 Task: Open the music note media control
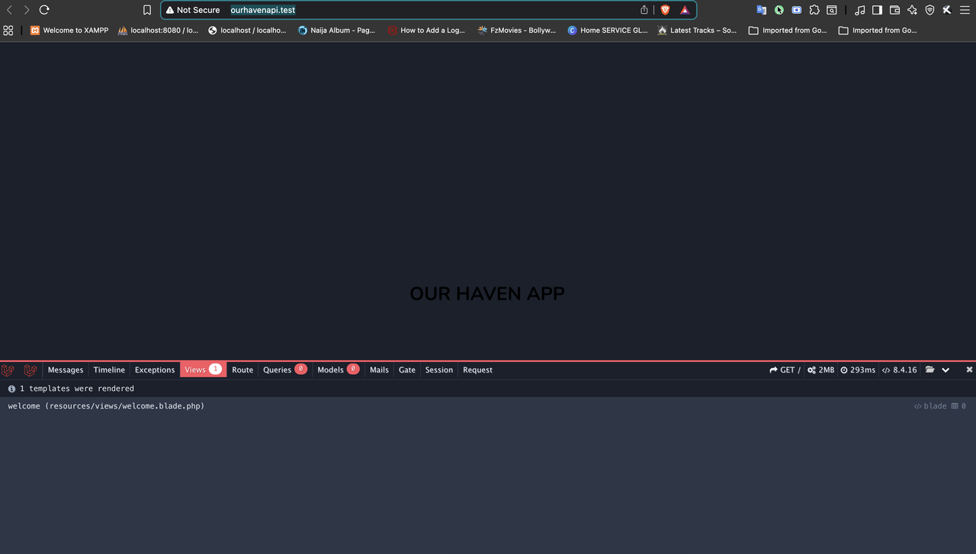point(860,10)
